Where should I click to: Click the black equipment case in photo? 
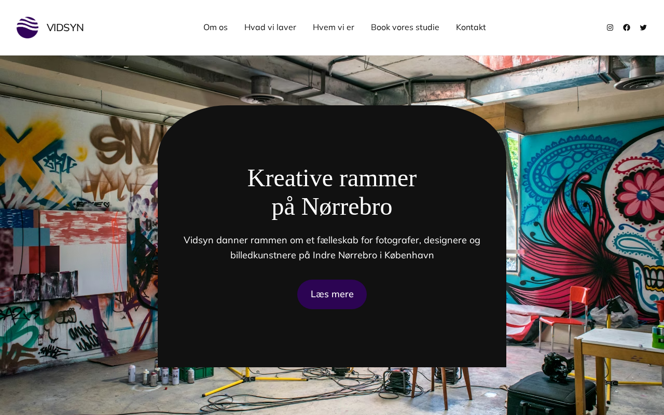coord(552,393)
